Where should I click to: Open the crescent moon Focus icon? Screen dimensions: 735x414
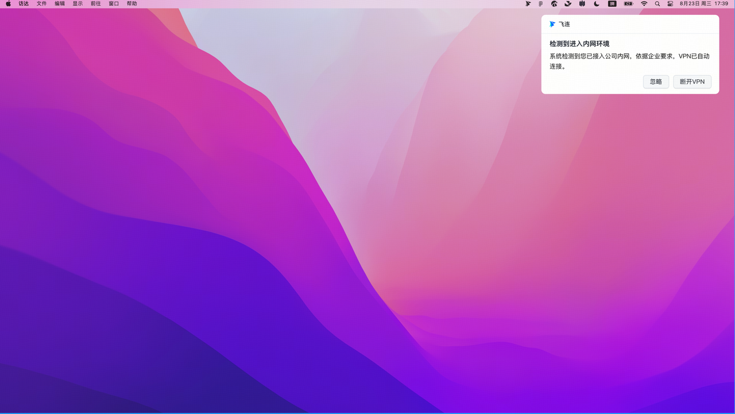(597, 3)
